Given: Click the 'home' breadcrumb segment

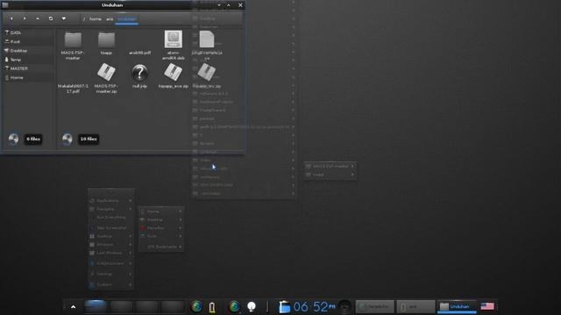Looking at the screenshot, I should click(96, 19).
